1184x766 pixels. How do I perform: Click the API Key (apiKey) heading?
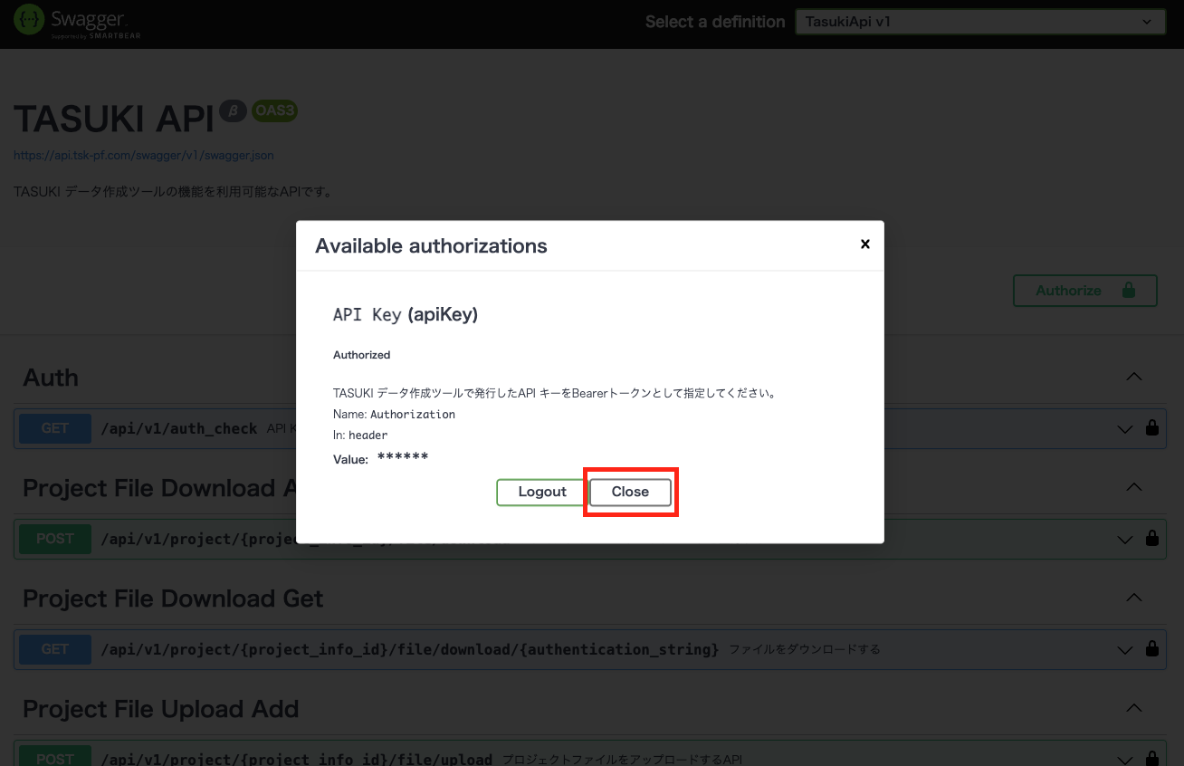click(x=406, y=314)
